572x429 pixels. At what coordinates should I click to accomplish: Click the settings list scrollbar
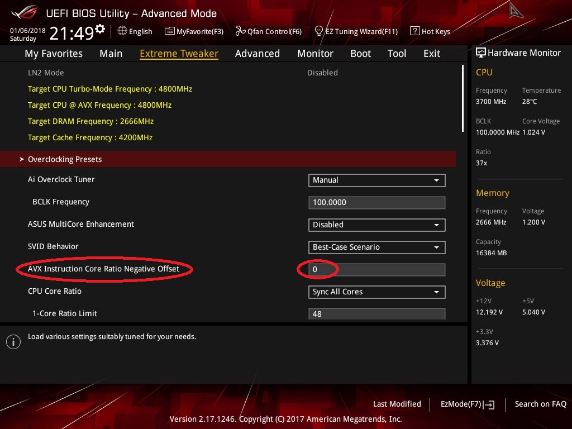pyautogui.click(x=463, y=98)
